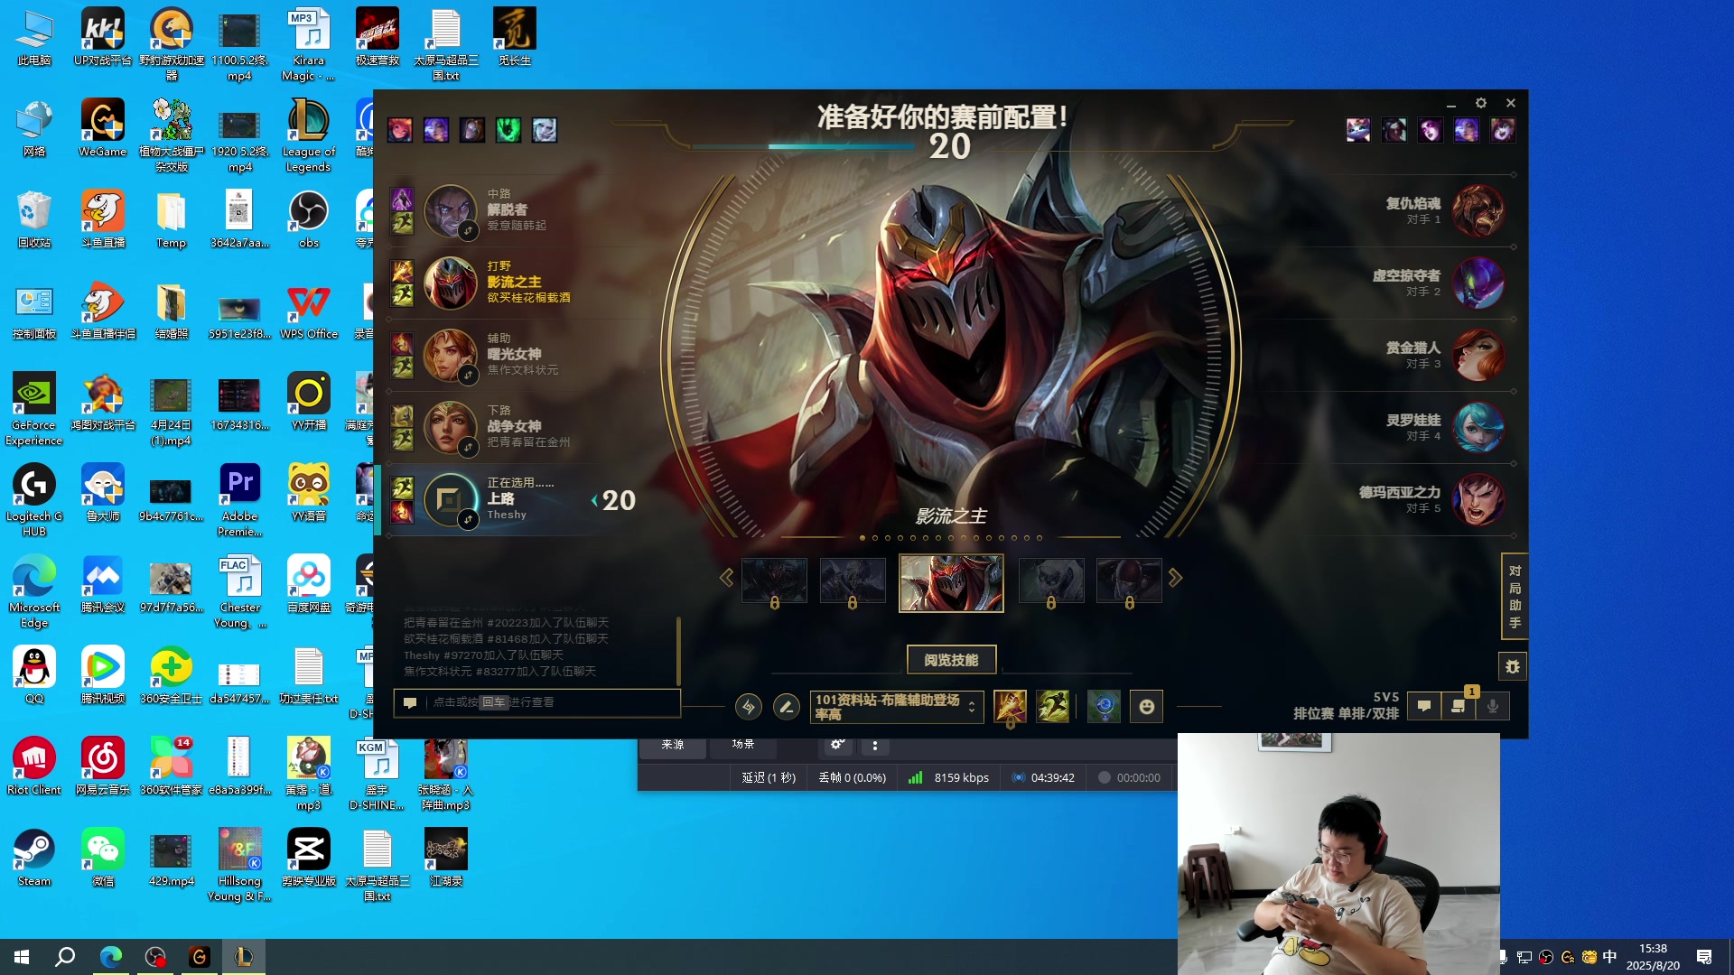
Task: Open the 对局助手 side panel tab
Action: pos(1515,597)
